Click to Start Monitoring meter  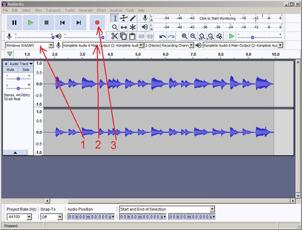[x=217, y=18]
